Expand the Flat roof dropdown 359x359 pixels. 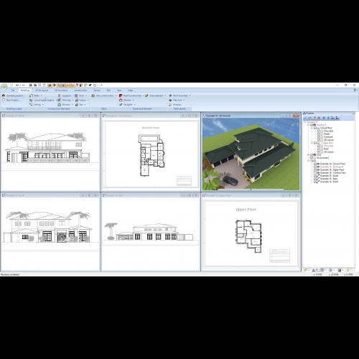[184, 100]
